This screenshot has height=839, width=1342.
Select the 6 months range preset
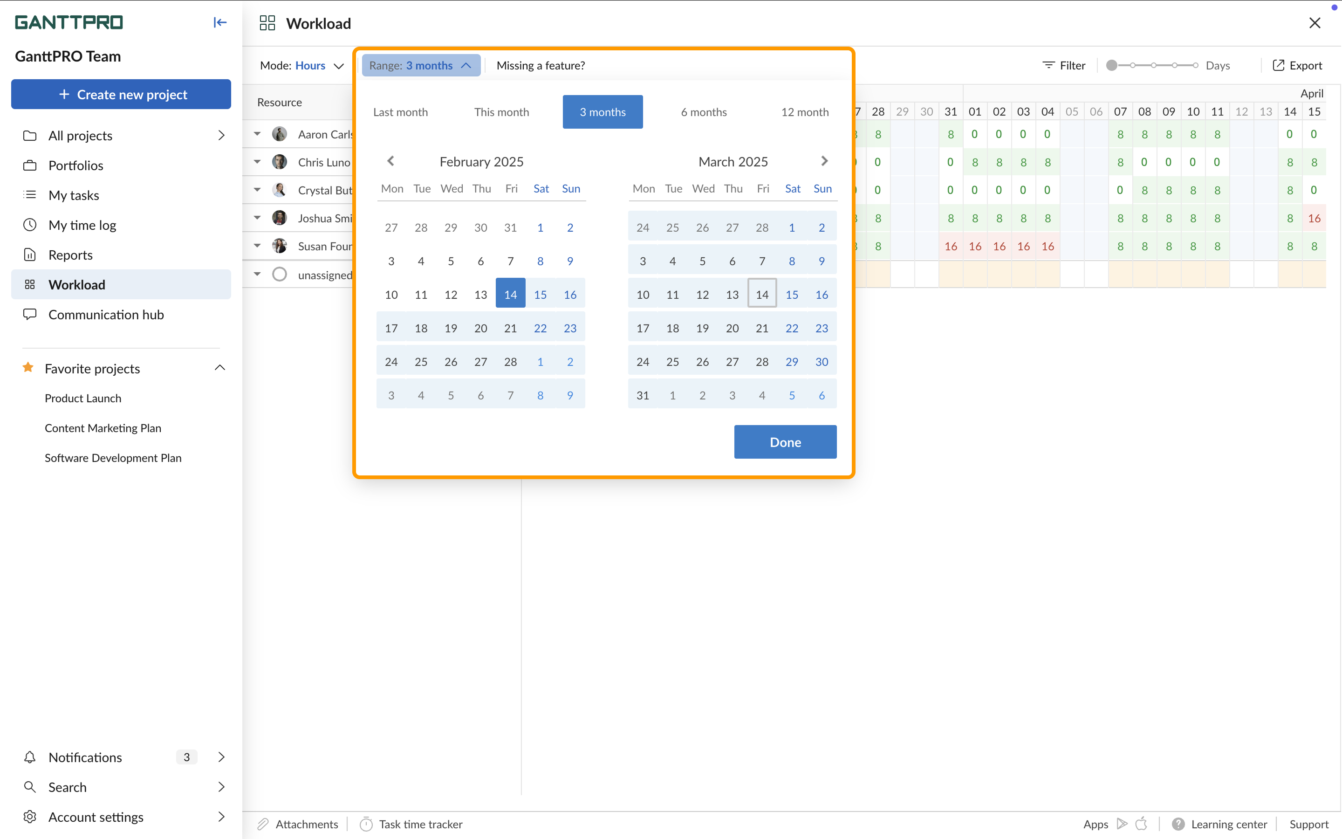click(x=704, y=112)
